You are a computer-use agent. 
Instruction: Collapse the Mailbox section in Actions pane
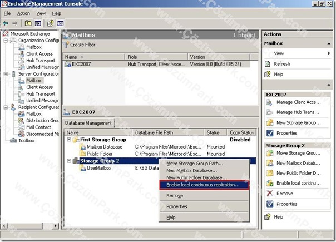[x=329, y=43]
